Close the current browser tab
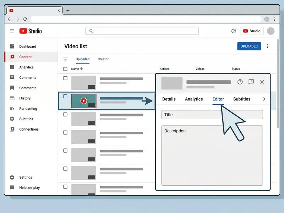 [x=59, y=11]
